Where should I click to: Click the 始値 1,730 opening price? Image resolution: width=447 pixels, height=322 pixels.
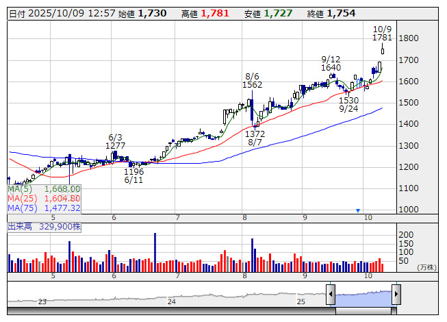[142, 14]
